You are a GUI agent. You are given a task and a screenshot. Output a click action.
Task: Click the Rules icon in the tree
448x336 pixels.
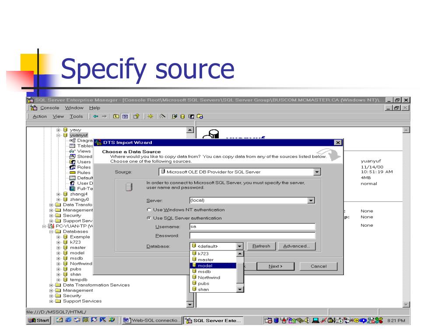pyautogui.click(x=72, y=172)
